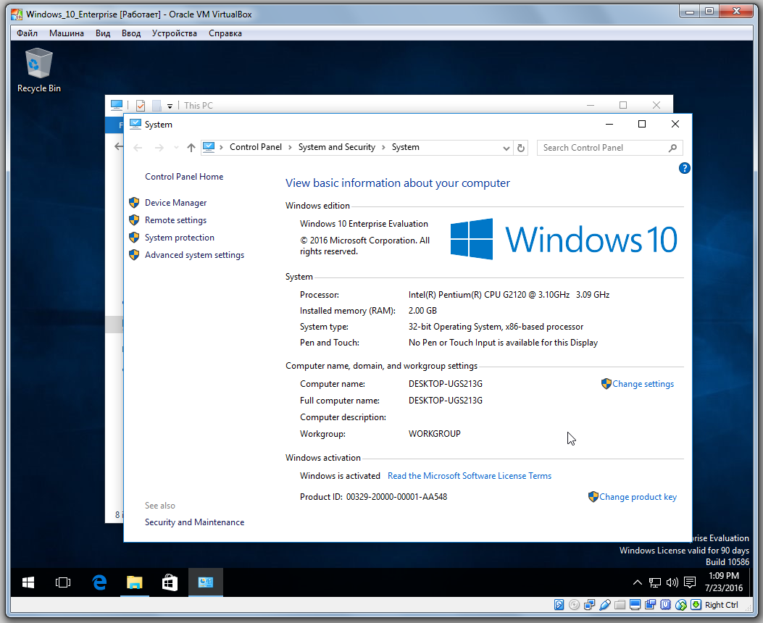Click the processor value Intel(R) Pentium(R) text
The width and height of the screenshot is (763, 623).
(x=509, y=294)
